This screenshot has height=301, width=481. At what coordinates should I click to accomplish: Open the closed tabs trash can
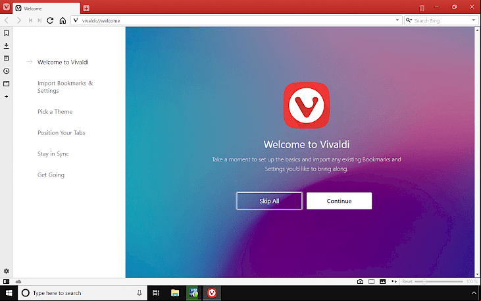click(x=422, y=8)
